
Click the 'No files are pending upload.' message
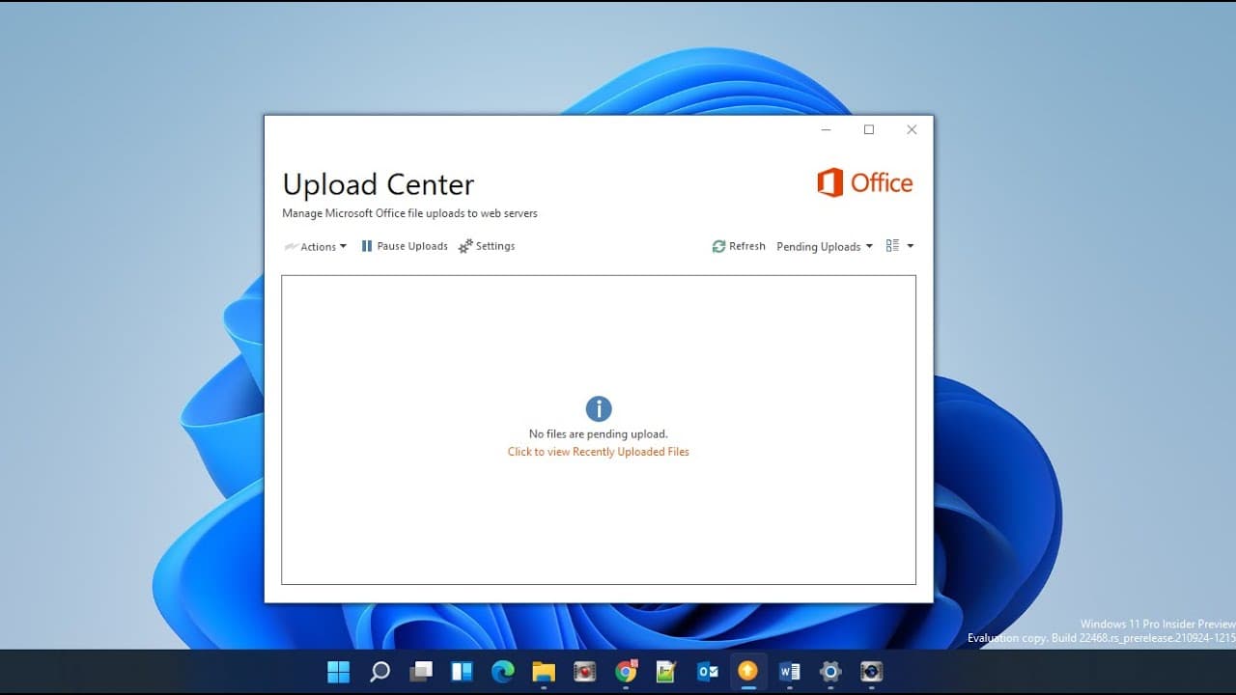click(599, 434)
